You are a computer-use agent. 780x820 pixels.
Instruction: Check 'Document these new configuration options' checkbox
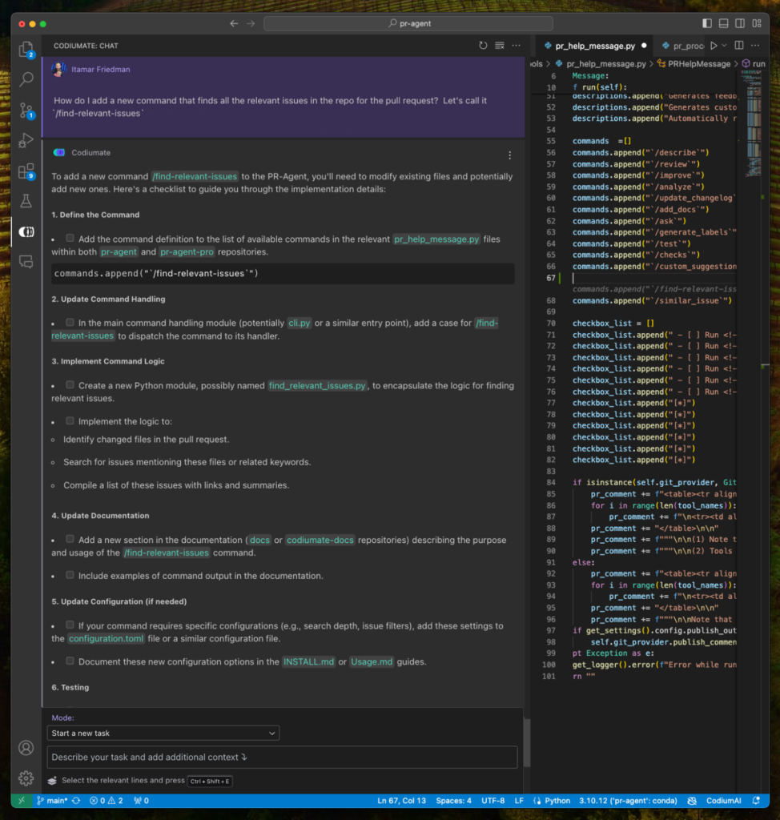pos(70,661)
